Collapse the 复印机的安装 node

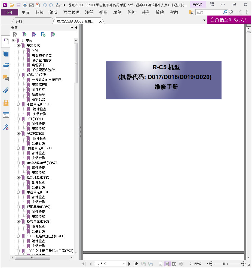point(18,75)
